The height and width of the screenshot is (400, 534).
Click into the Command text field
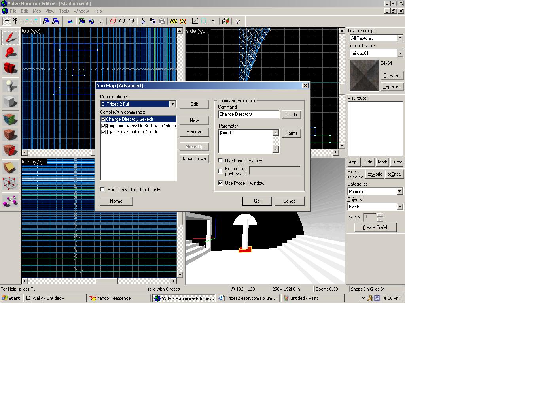pyautogui.click(x=248, y=115)
